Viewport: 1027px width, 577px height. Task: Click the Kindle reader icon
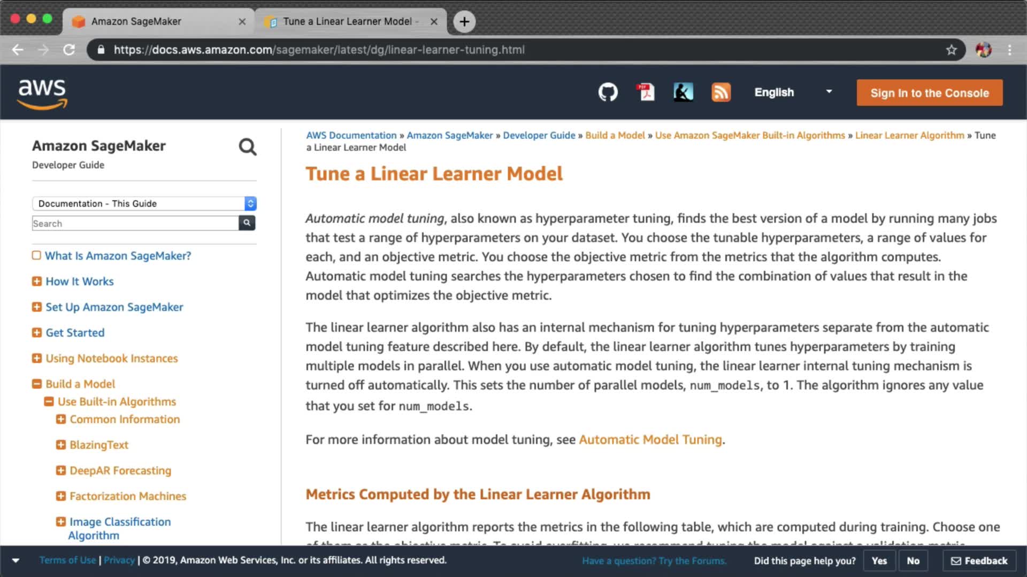point(683,92)
